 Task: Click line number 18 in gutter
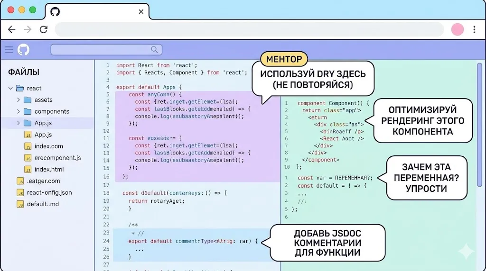[106, 193]
